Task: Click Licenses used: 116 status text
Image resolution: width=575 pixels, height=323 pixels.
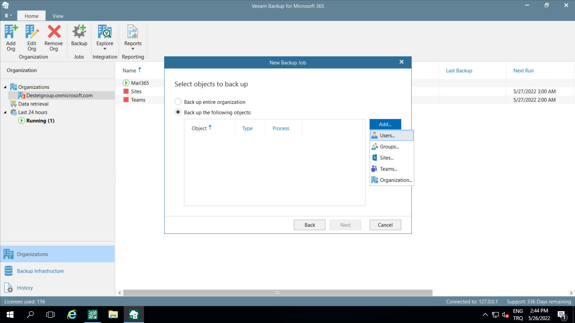Action: coord(24,302)
